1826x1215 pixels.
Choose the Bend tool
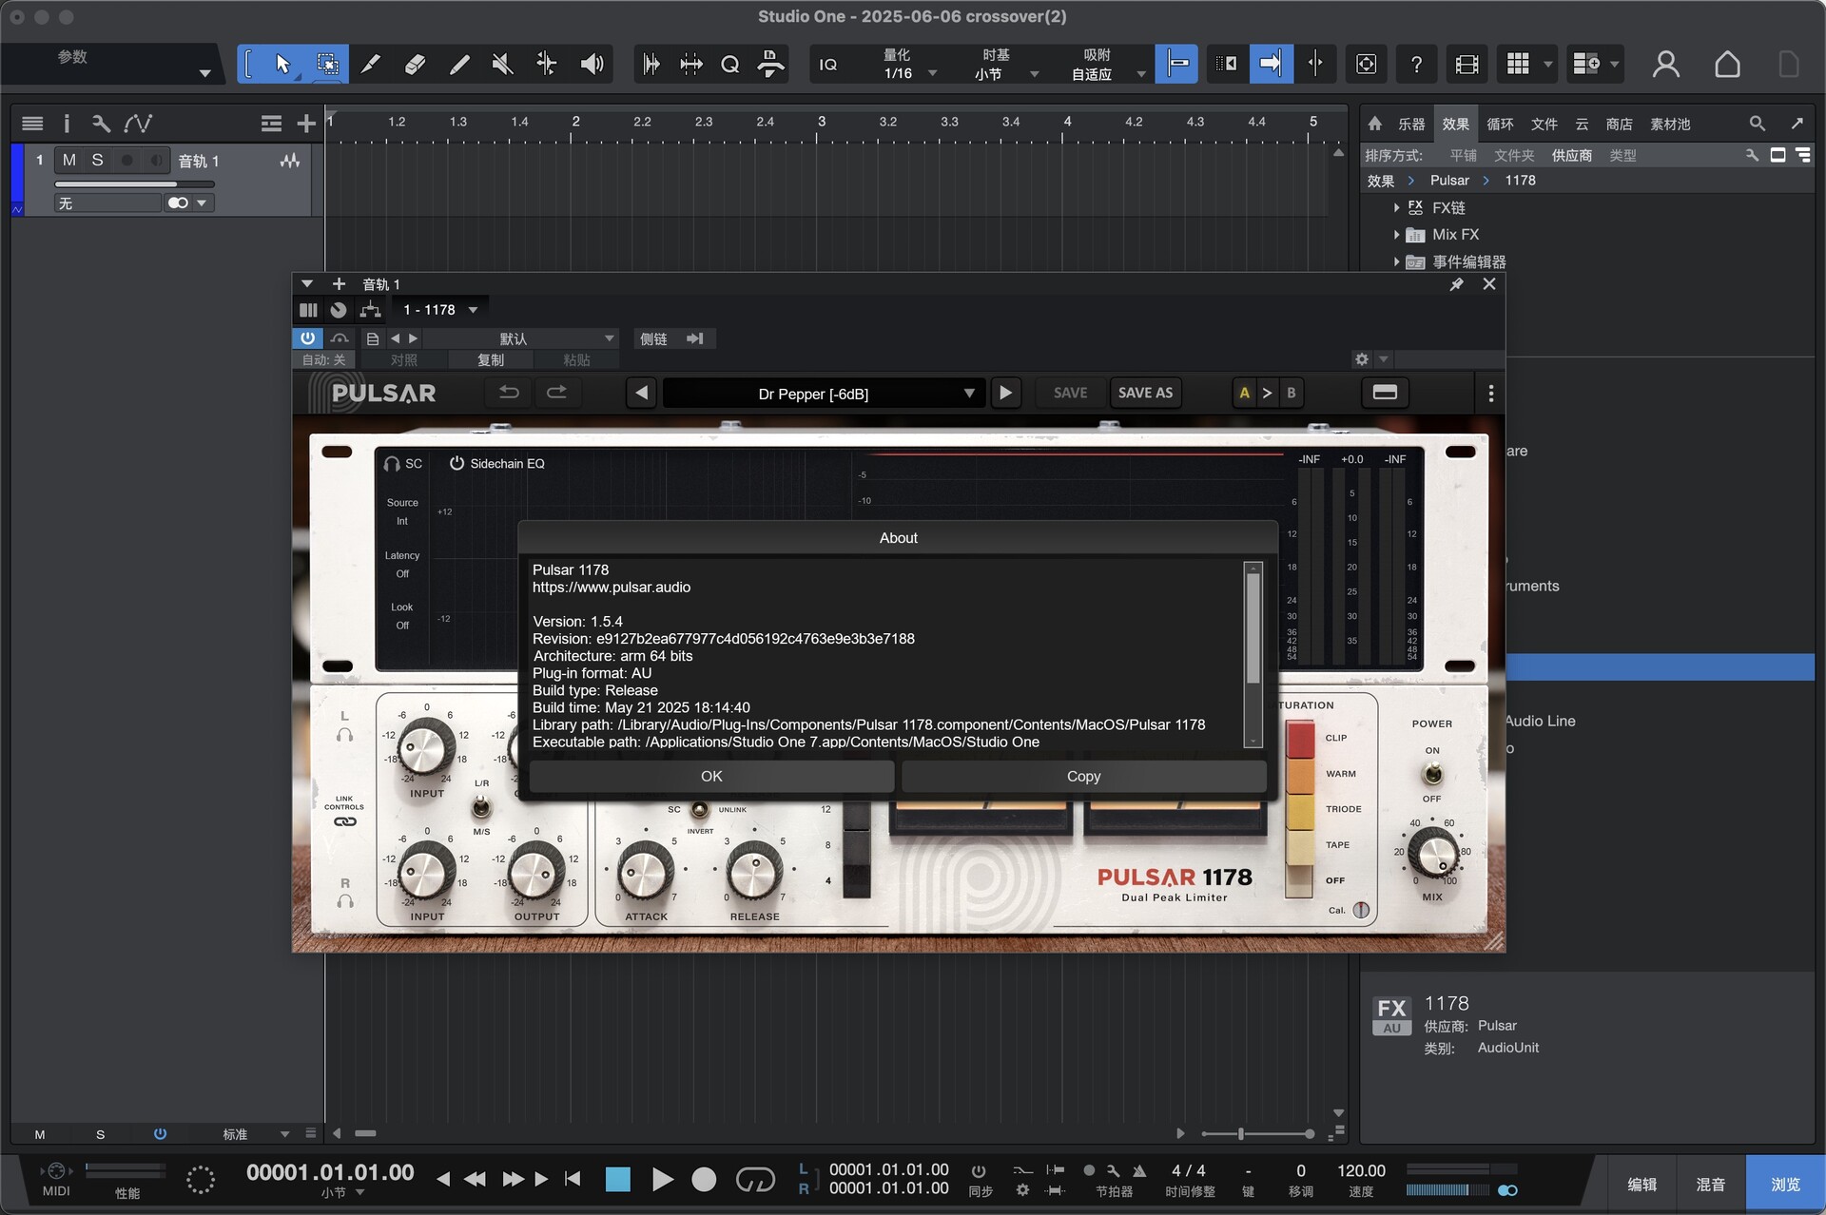(547, 64)
